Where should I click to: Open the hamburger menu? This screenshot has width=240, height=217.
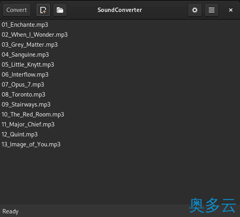pyautogui.click(x=211, y=10)
